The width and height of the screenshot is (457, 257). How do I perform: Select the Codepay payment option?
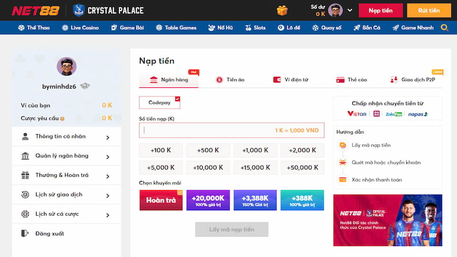point(159,102)
